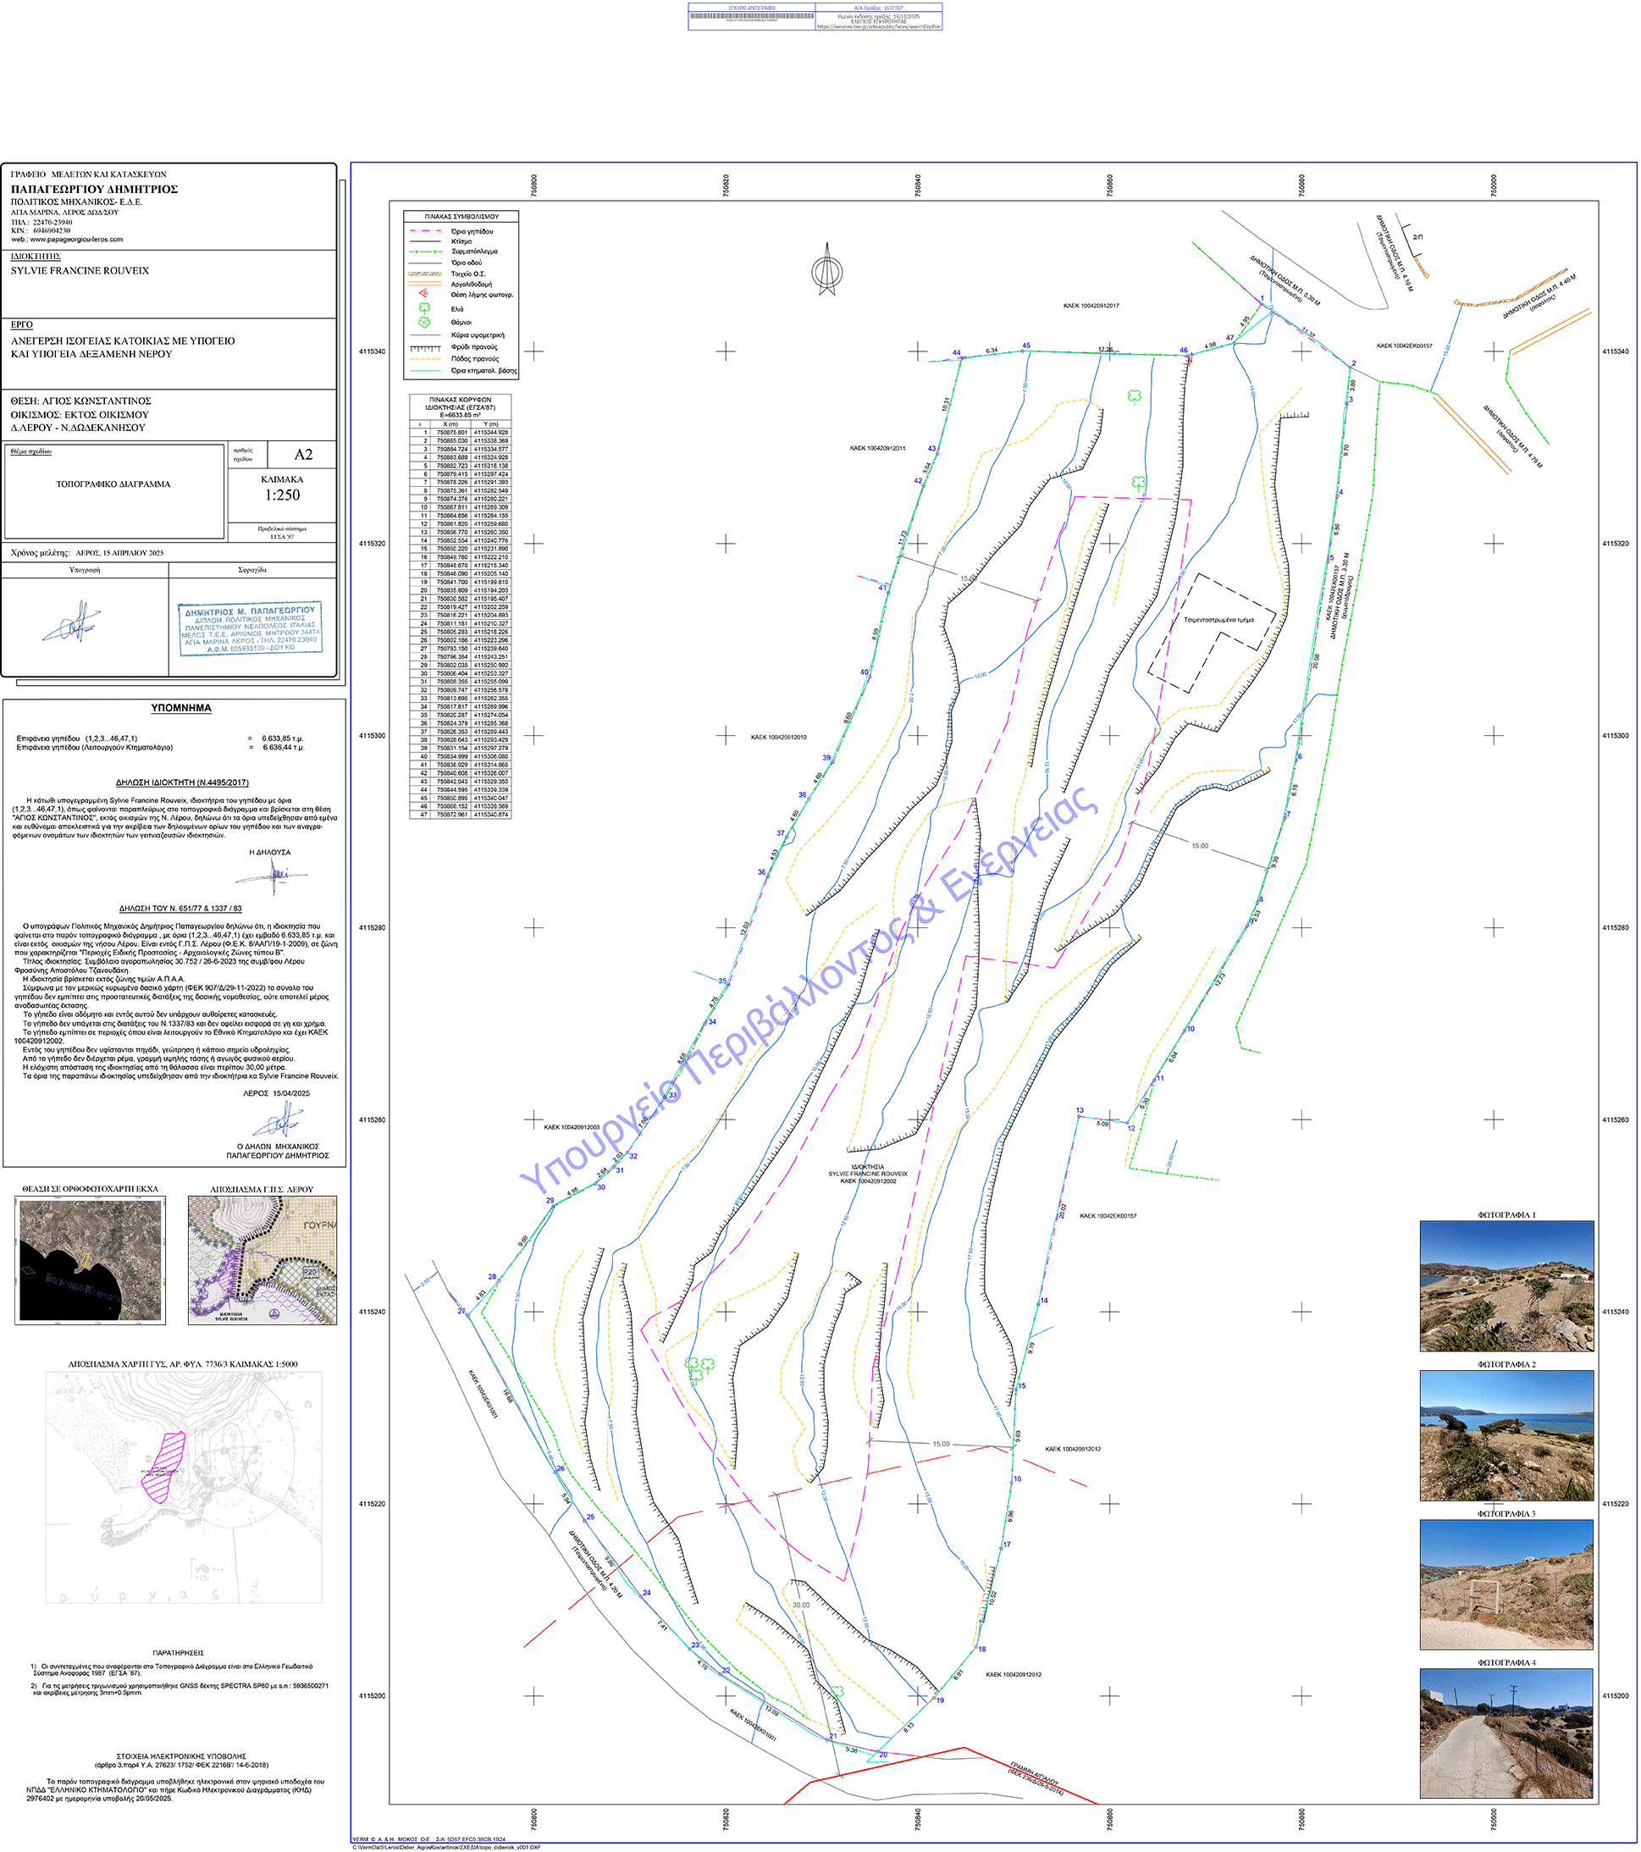
Task: Open the ΦΩΤΟΓΡΑΦΙΑ 2 sea view photo
Action: (x=1506, y=1435)
